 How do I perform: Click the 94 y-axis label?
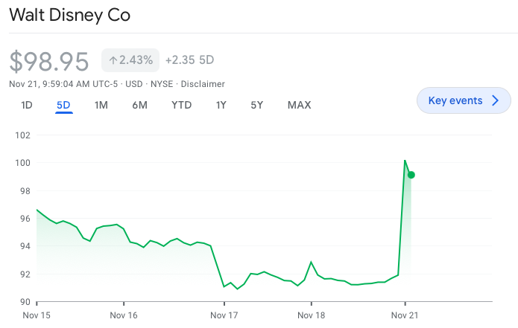[25, 246]
